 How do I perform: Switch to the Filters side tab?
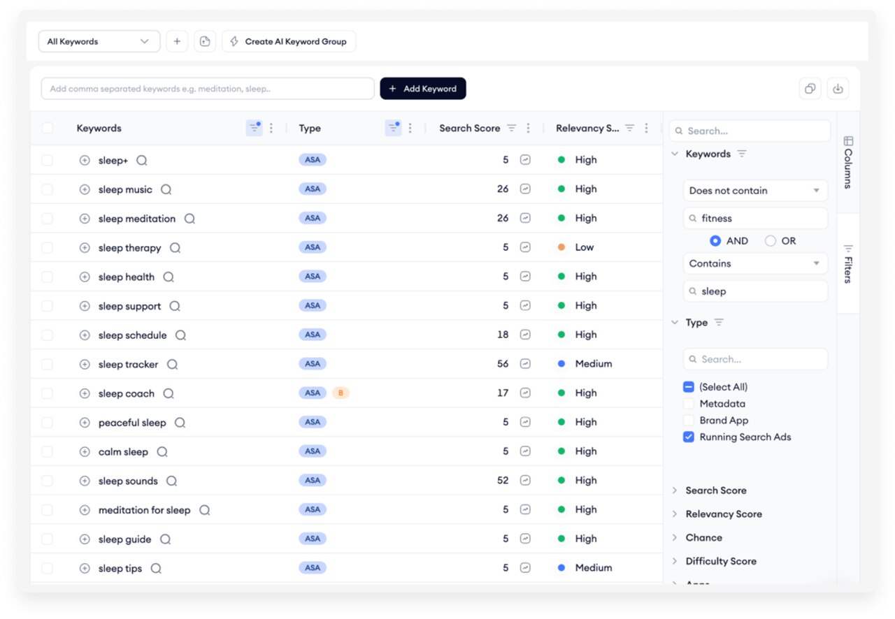[848, 263]
